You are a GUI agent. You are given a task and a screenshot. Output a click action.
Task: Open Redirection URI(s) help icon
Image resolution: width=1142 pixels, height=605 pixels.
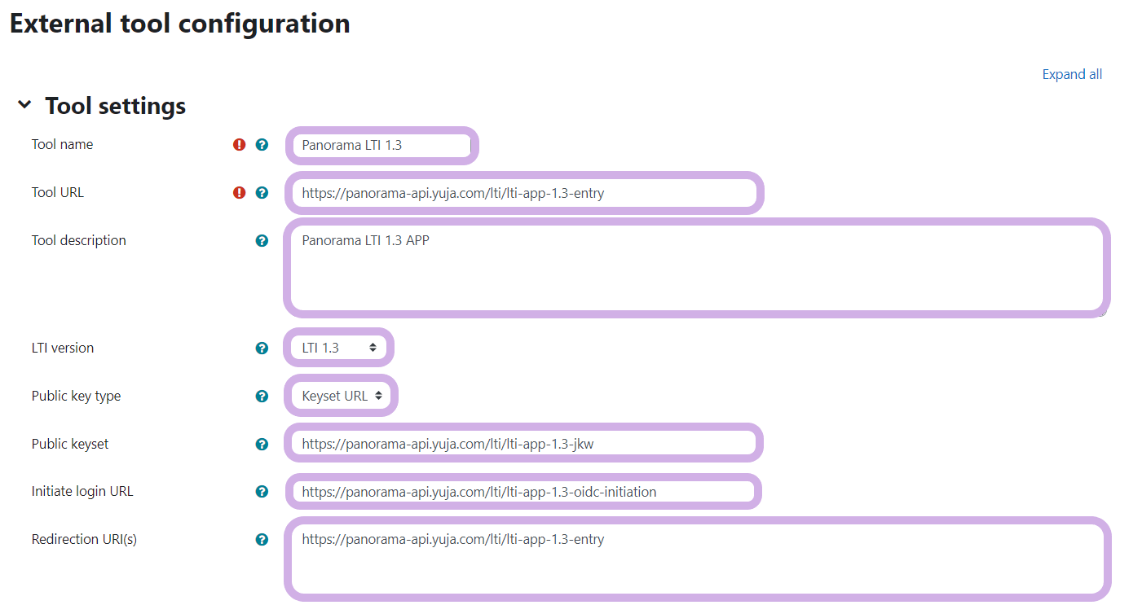[262, 540]
